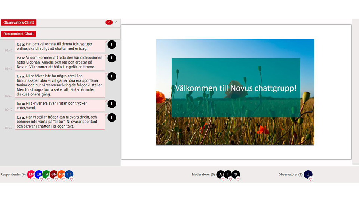Collapse the Observatörs-Chatt panel chevron
The height and width of the screenshot is (202, 359).
116,22
